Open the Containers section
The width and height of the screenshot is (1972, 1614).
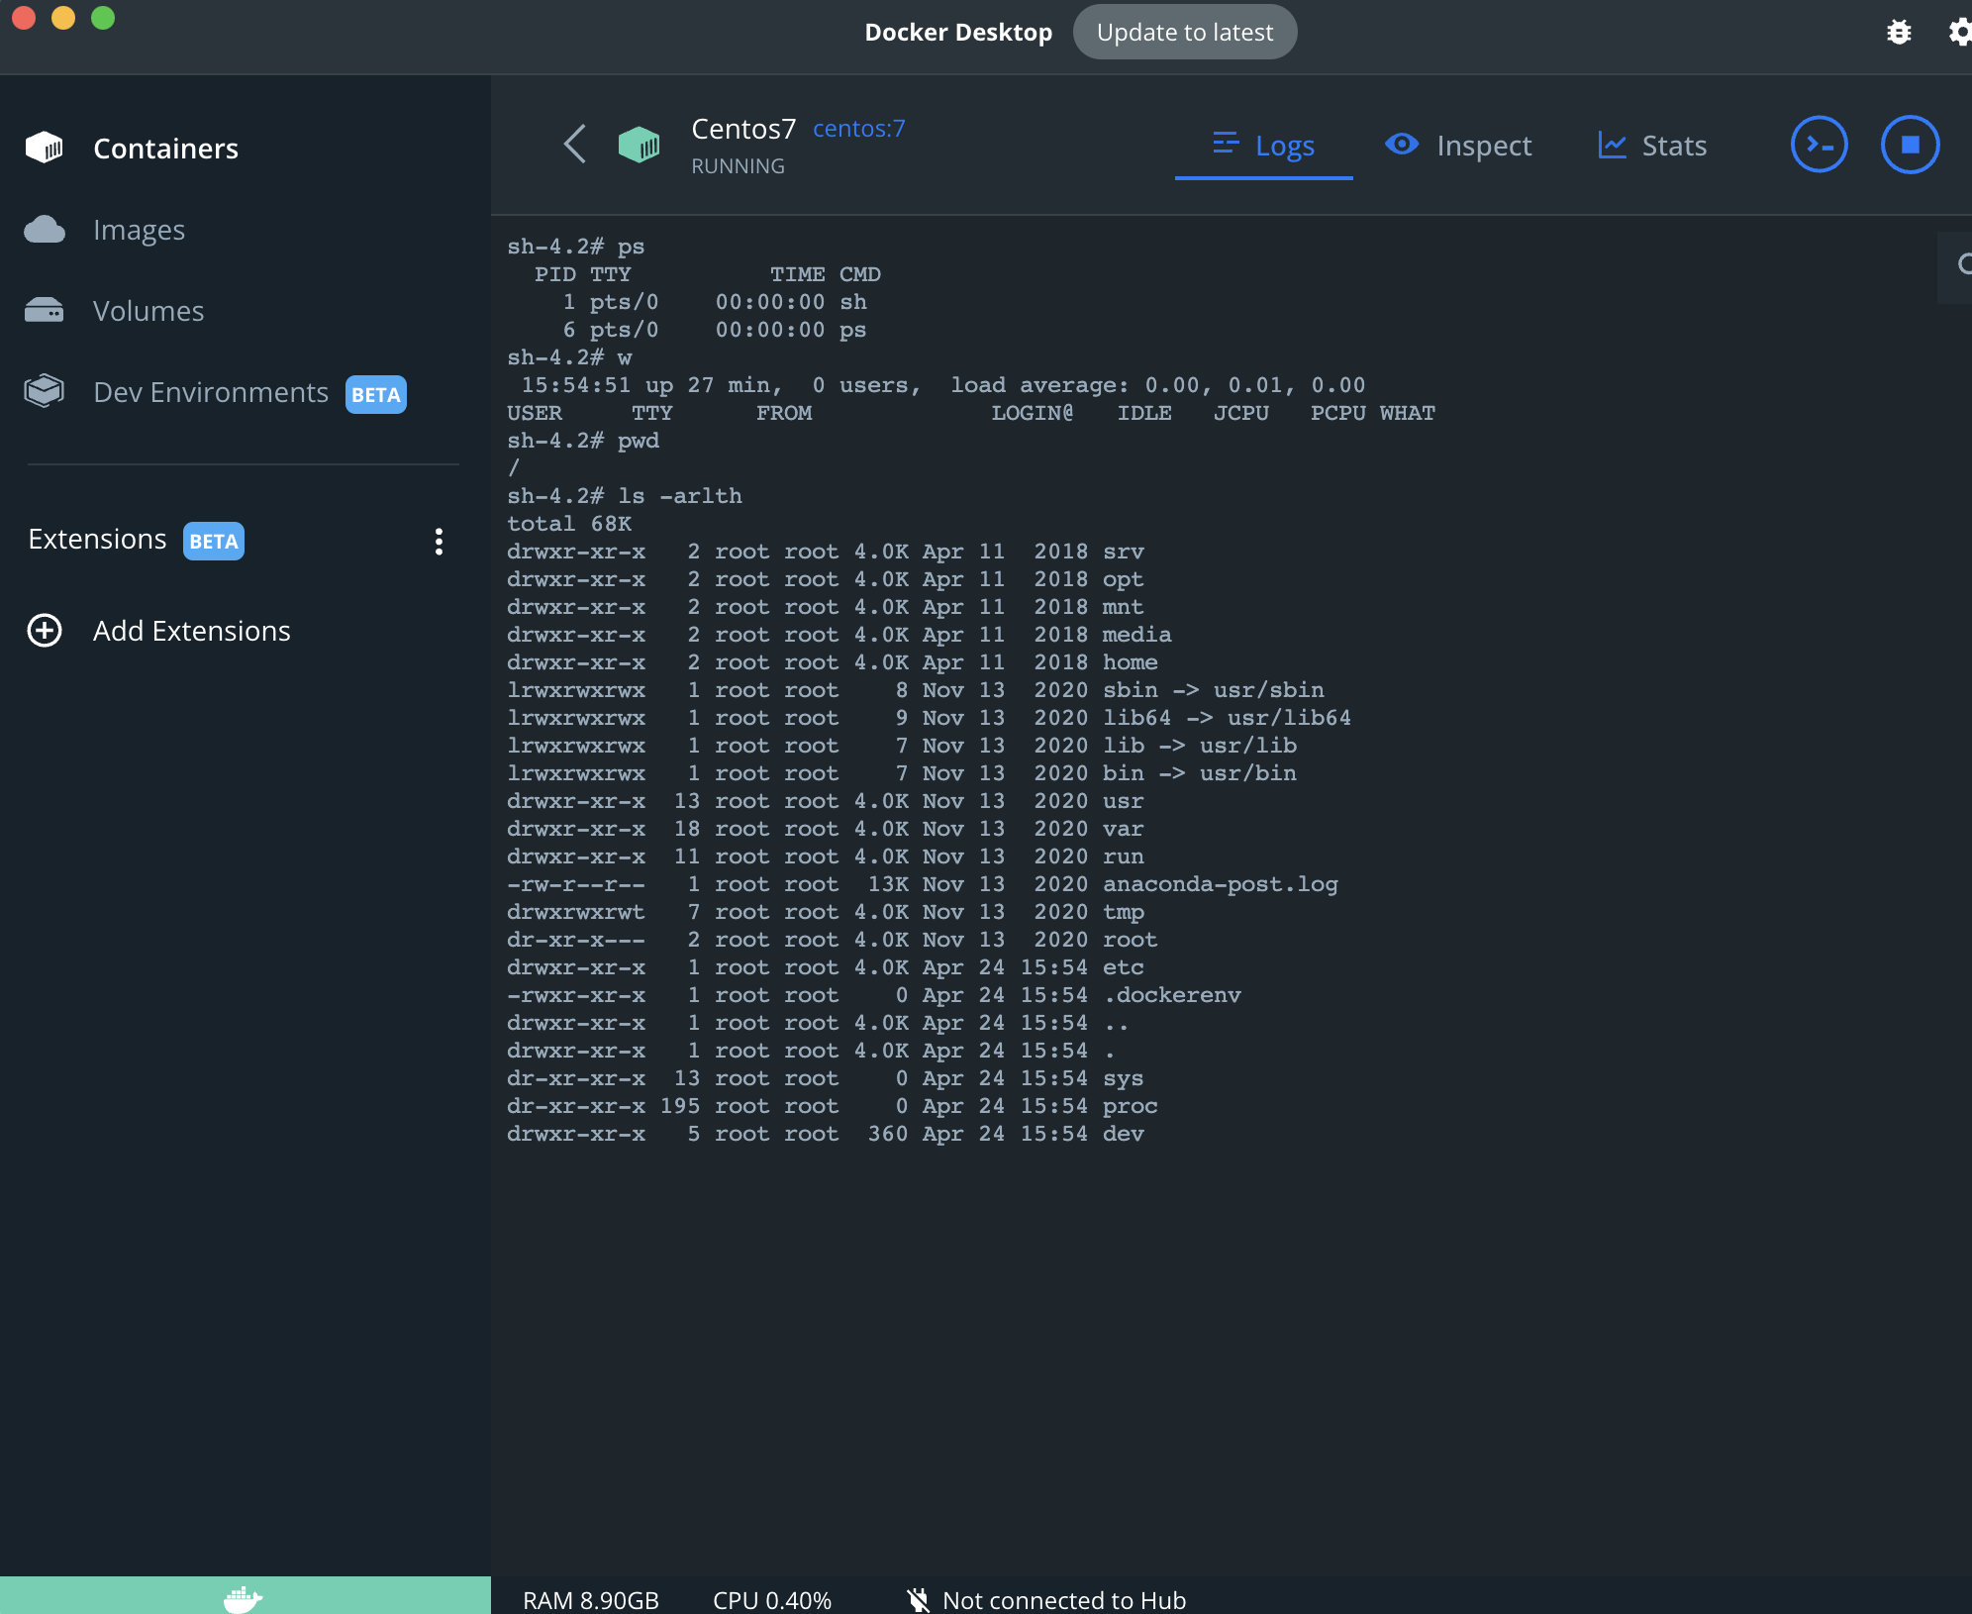[x=164, y=149]
